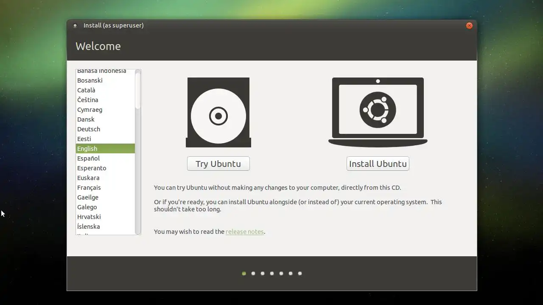
Task: Select the highlighted English language entry
Action: tap(105, 149)
